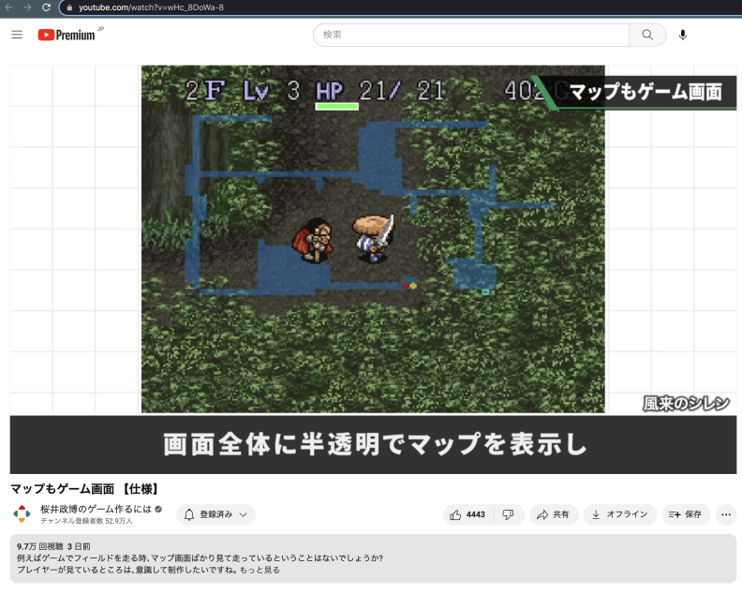Screen dimensions: 742x594
Task: Like the video with thumbs-up 4443
Action: click(x=468, y=514)
